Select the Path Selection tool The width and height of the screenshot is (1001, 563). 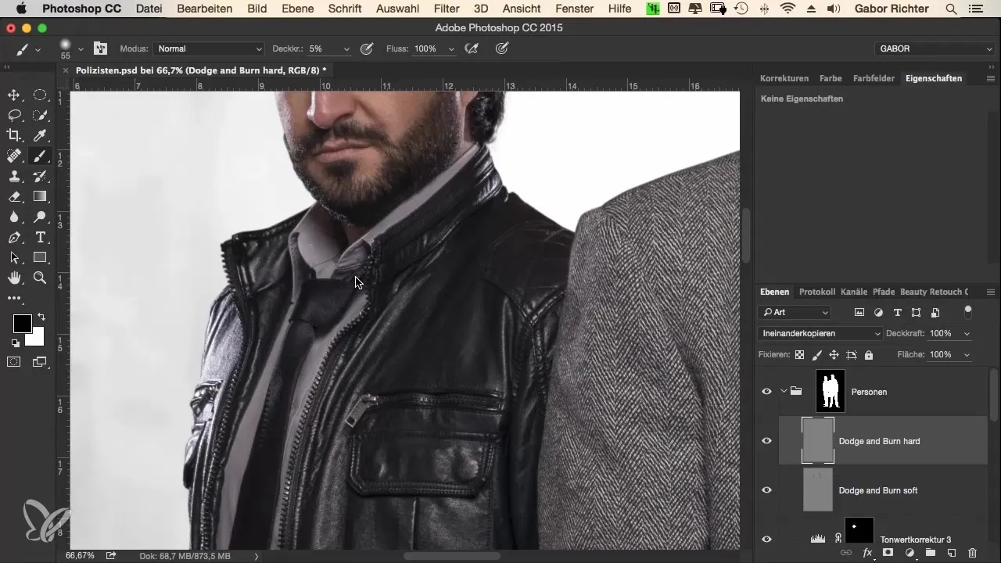tap(14, 258)
